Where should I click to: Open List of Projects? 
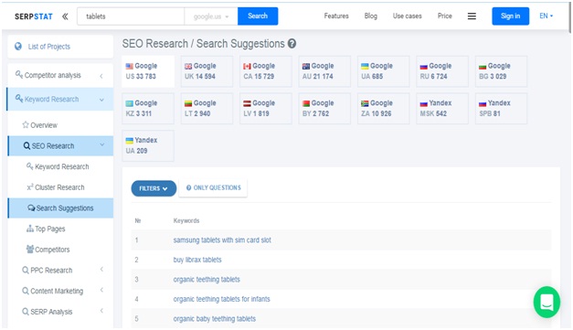coord(60,47)
